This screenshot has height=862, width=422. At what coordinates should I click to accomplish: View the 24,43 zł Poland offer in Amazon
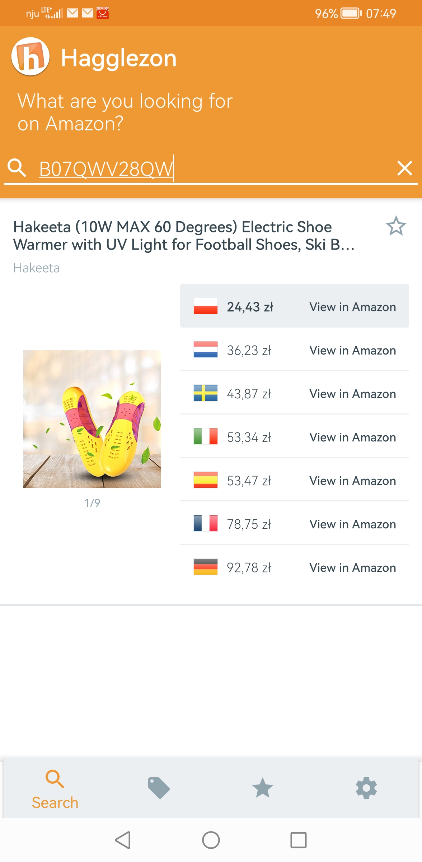click(x=352, y=307)
